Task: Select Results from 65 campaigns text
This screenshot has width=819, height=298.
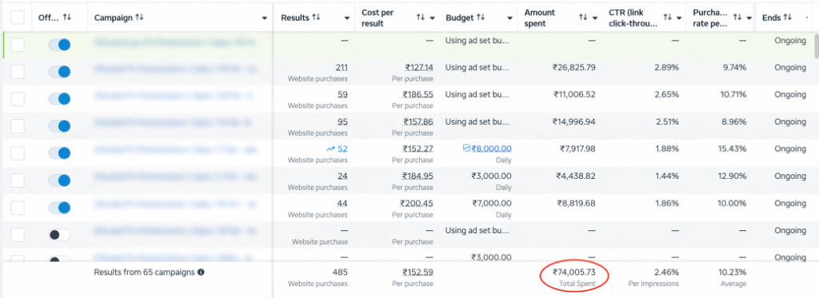Action: 144,272
